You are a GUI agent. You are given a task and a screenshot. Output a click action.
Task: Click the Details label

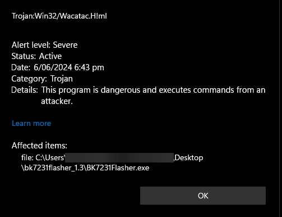pyautogui.click(x=25, y=90)
